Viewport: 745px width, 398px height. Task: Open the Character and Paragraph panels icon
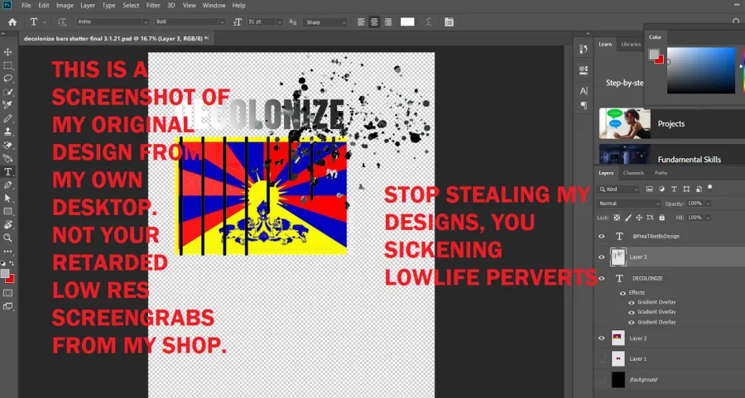tap(449, 22)
